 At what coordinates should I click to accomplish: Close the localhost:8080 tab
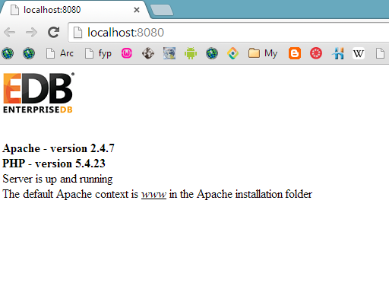137,10
